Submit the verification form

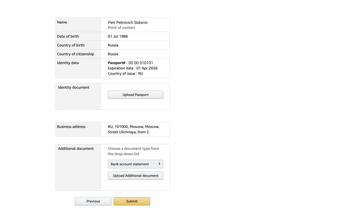tap(132, 201)
